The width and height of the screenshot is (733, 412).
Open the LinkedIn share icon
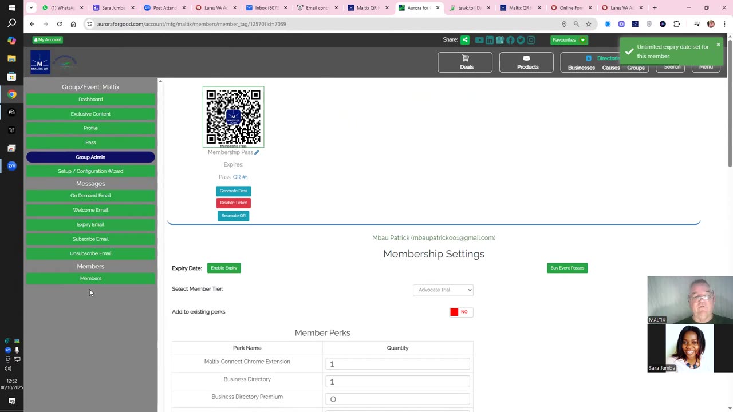click(x=490, y=40)
